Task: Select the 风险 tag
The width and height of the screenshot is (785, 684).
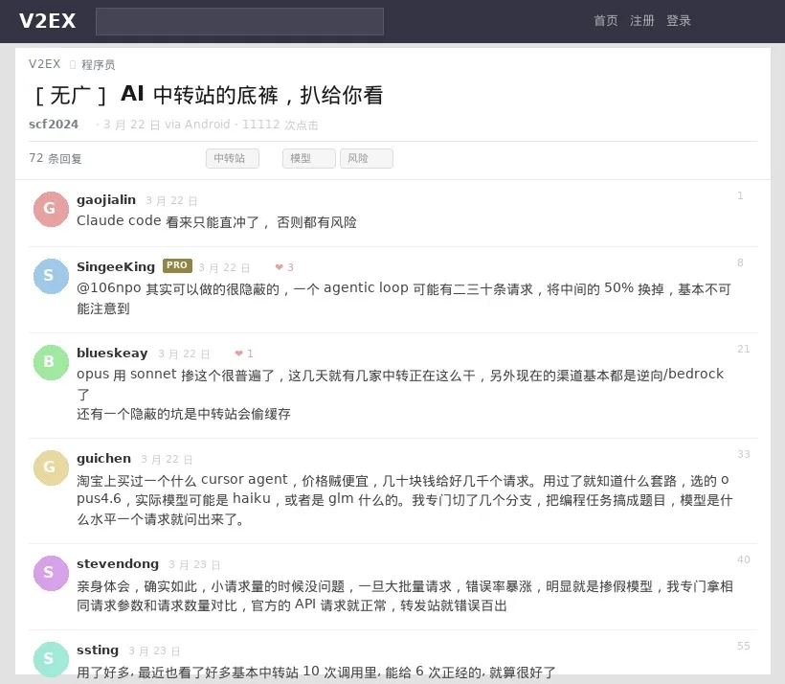Action: click(366, 159)
